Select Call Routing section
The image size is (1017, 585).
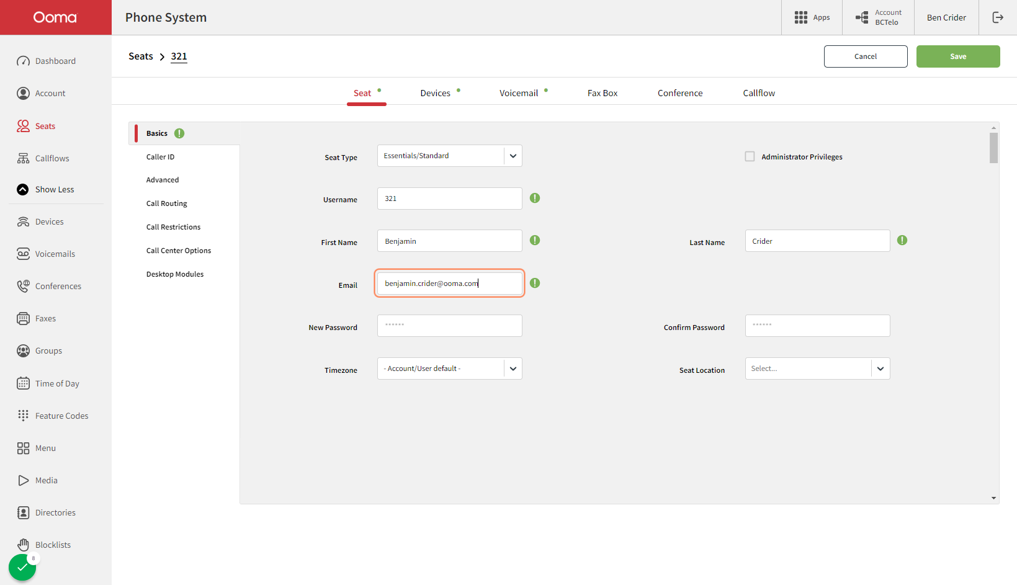(167, 203)
